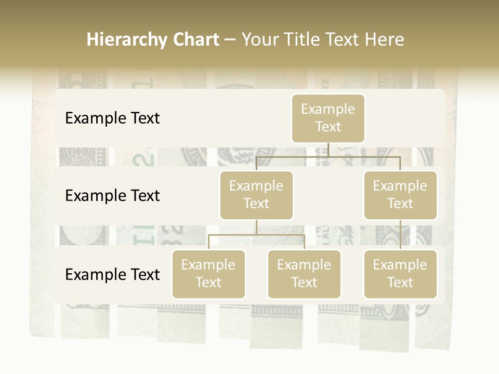The width and height of the screenshot is (499, 374).
Task: Select the "Your Title Text Here" subtitle portion
Action: click(x=323, y=39)
